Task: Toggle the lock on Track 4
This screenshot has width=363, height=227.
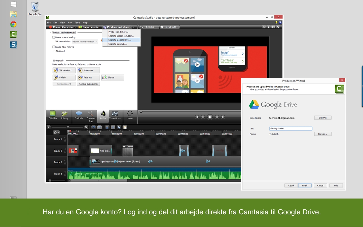Action: (65, 141)
